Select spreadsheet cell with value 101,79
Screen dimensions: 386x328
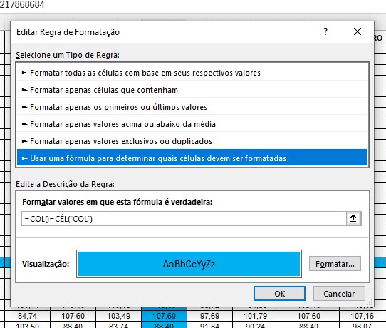click(x=255, y=316)
